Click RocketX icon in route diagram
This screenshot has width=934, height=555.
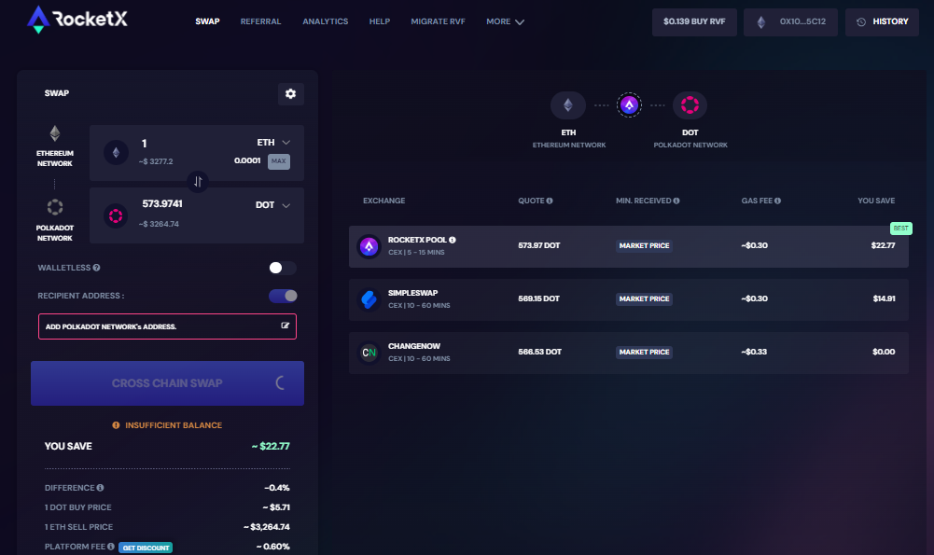point(629,105)
